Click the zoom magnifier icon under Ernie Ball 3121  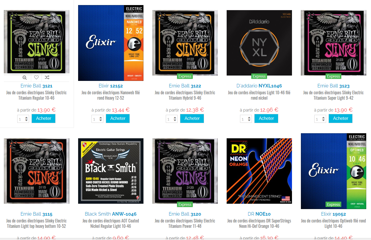[25, 78]
